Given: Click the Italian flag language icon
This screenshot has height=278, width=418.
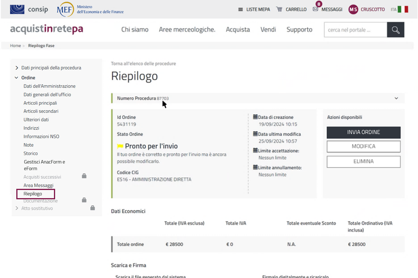Looking at the screenshot, I should click(403, 9).
